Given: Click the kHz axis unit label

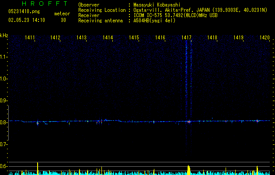Looking at the screenshot, I should point(4,35).
